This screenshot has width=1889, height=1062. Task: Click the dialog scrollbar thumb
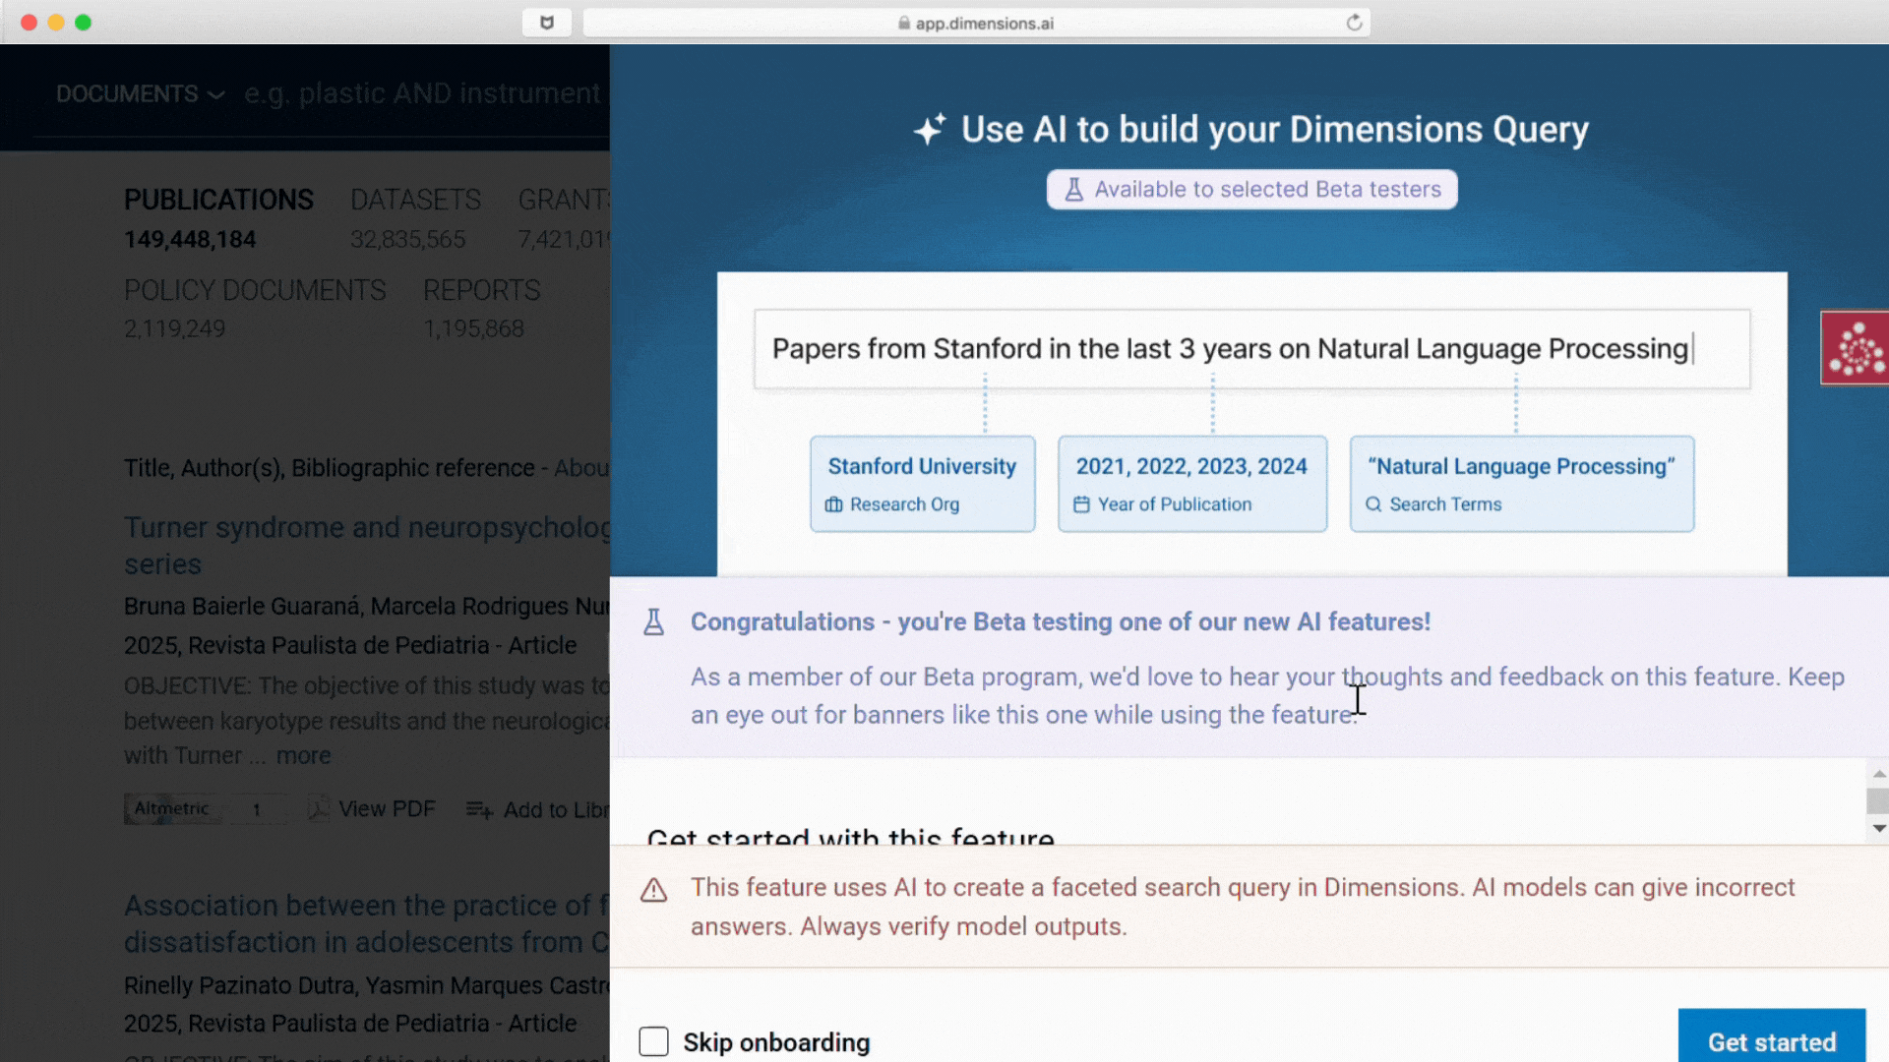1879,800
